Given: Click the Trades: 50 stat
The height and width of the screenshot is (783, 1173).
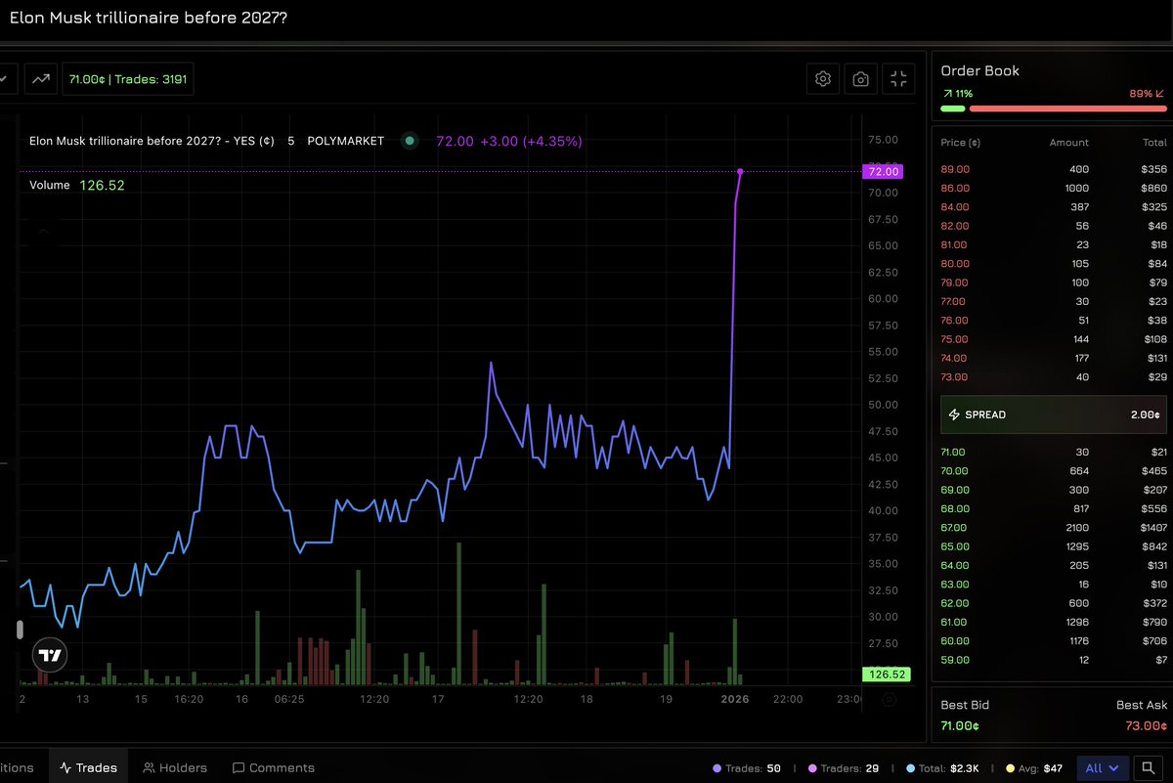Looking at the screenshot, I should (747, 768).
